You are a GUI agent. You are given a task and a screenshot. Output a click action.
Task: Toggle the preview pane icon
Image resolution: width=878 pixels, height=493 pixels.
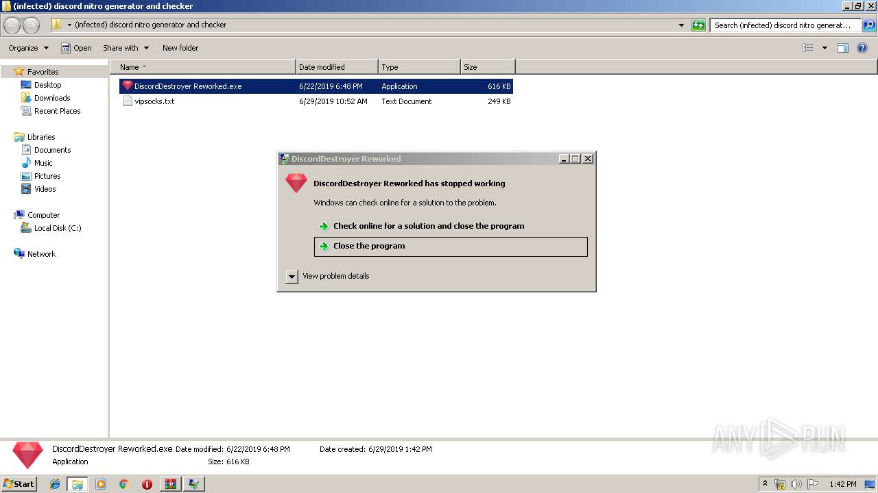click(843, 48)
